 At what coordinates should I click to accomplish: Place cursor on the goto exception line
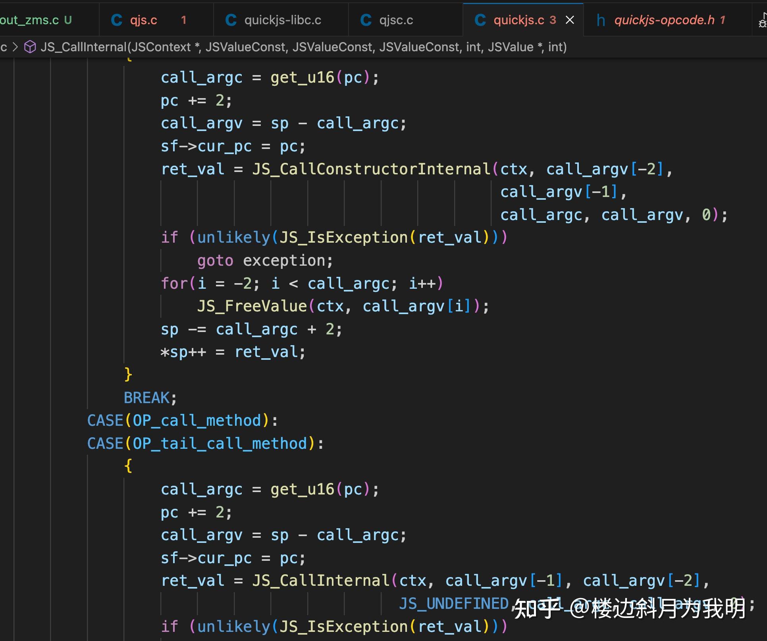[x=265, y=260]
